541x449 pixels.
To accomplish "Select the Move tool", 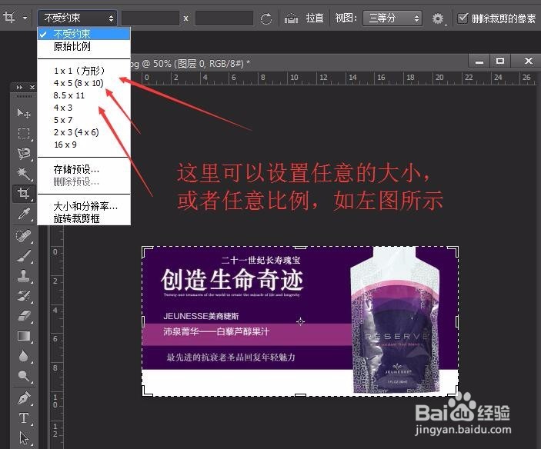I will (24, 113).
